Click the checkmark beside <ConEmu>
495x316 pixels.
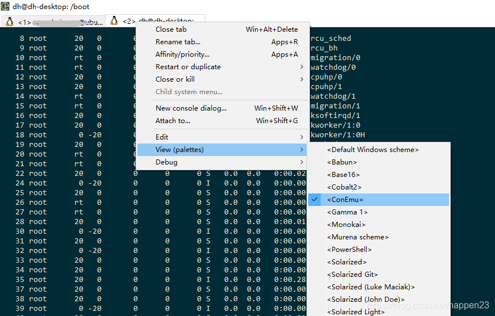(314, 199)
